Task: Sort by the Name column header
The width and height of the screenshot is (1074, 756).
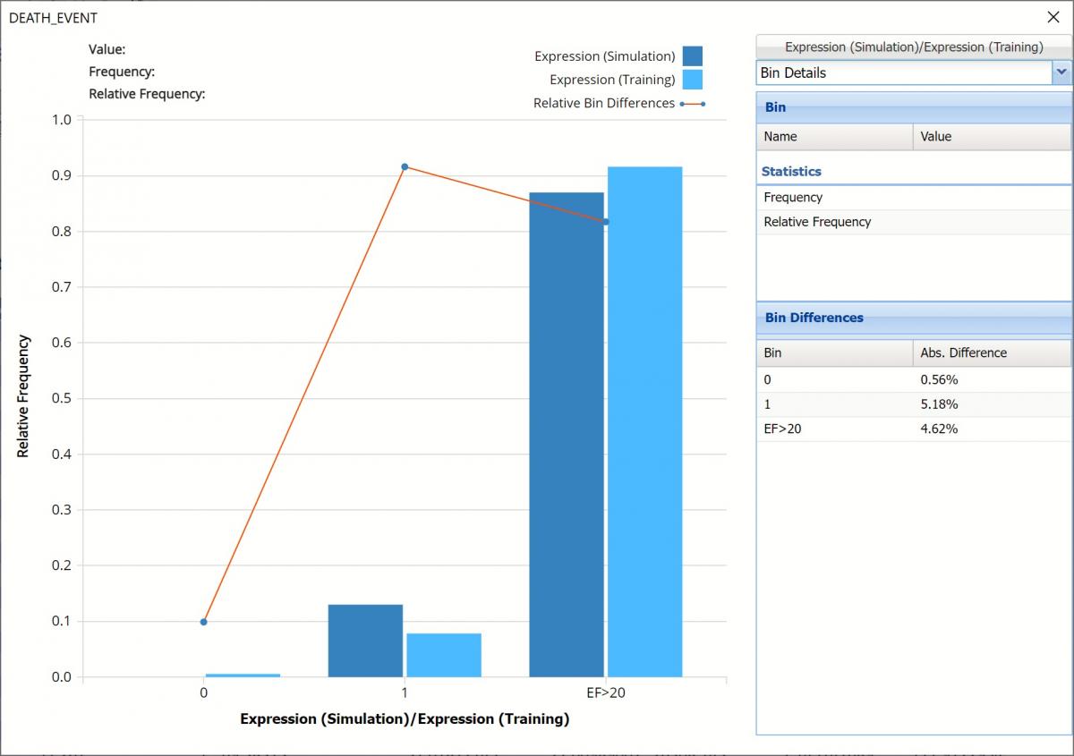Action: 834,137
